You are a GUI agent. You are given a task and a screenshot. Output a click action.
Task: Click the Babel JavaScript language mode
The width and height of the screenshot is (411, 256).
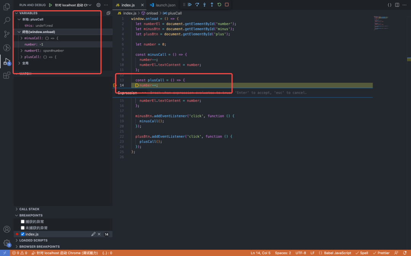click(338, 253)
